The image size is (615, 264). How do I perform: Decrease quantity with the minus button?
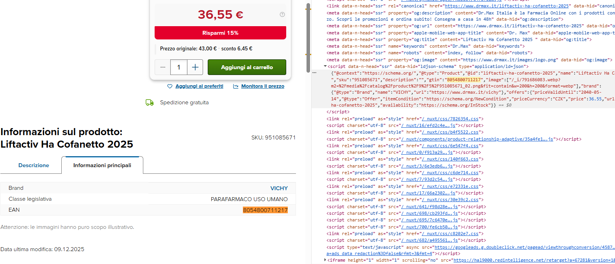[x=163, y=67]
